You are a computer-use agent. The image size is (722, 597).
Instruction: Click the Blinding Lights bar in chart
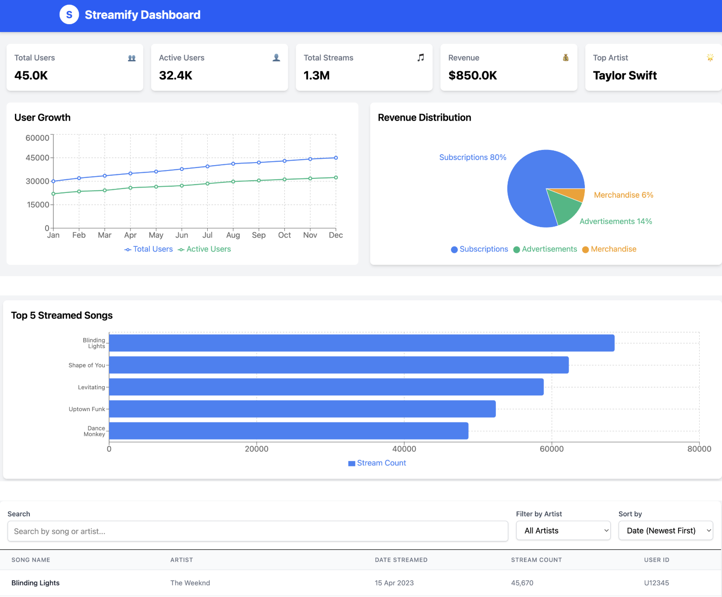[x=361, y=343]
